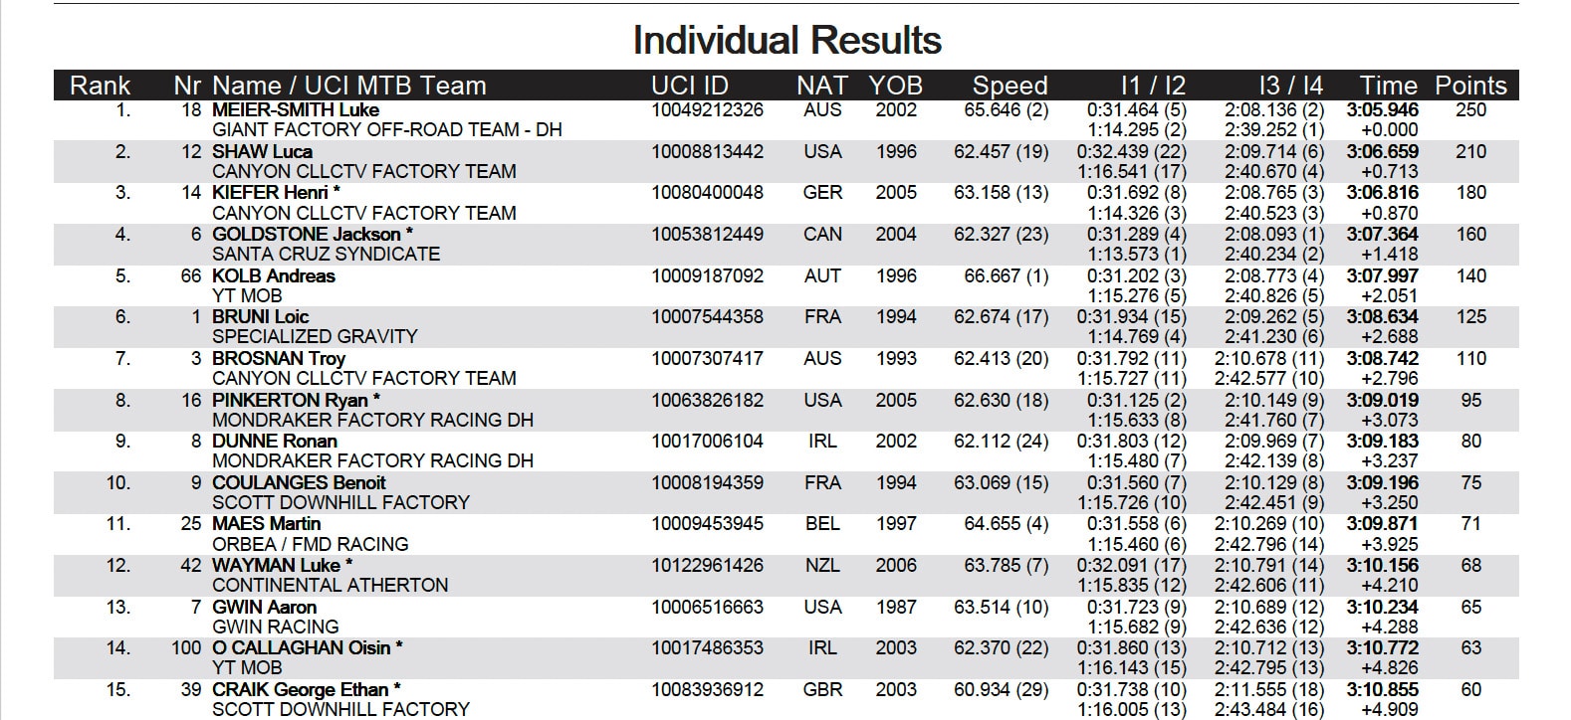Click the UCI ID column header
The width and height of the screenshot is (1571, 720).
[690, 86]
